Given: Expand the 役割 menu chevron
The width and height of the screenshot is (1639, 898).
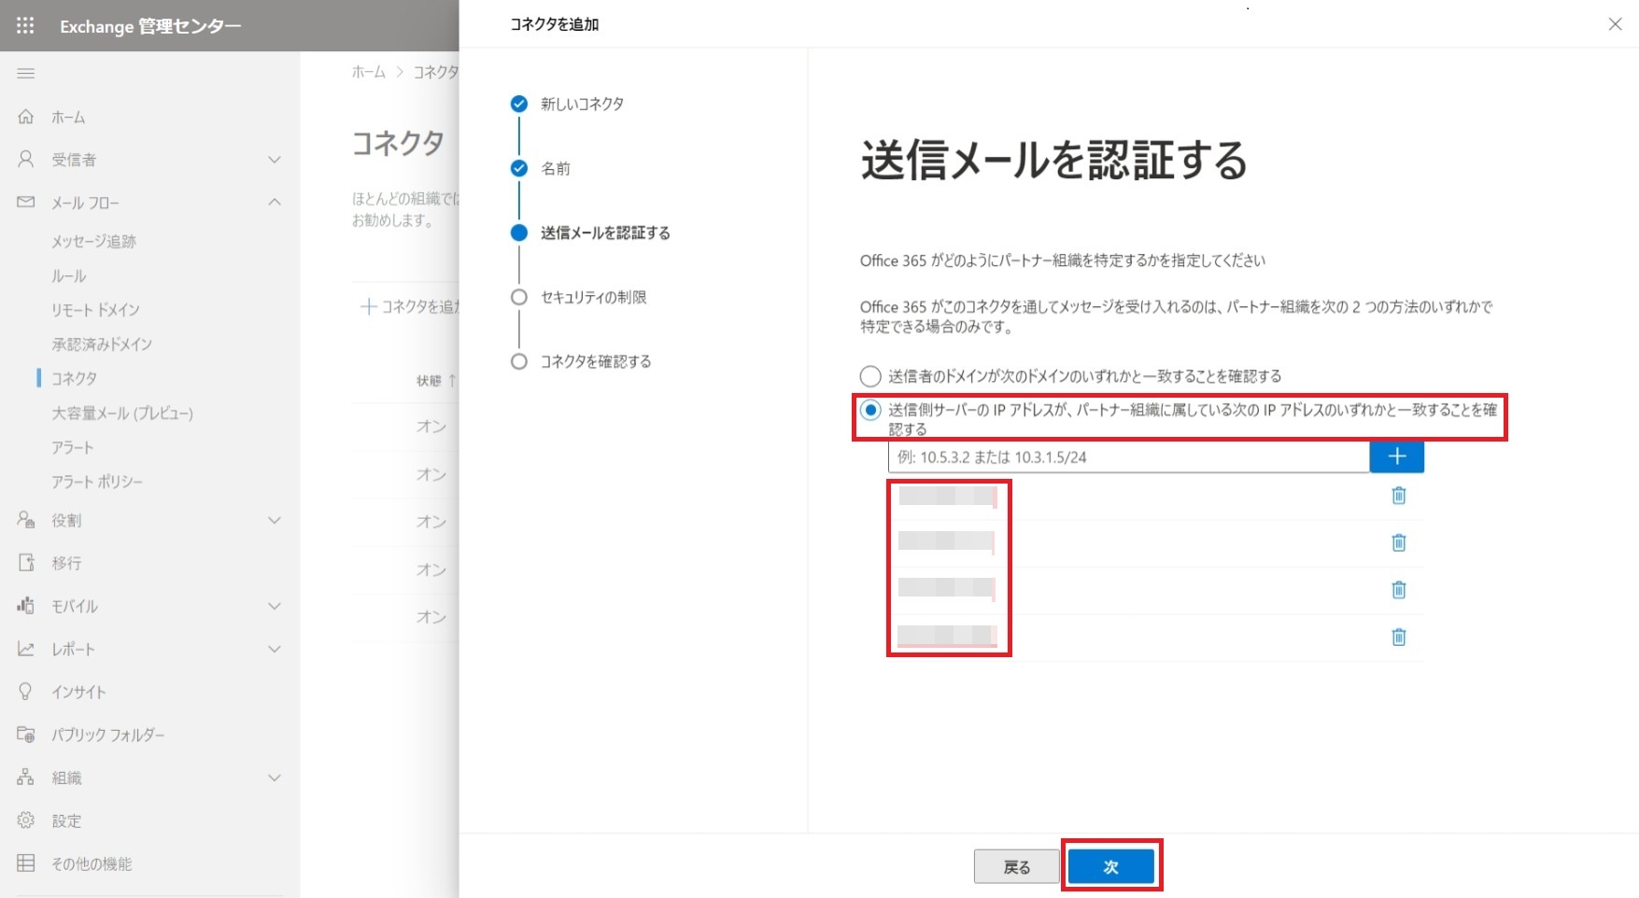Looking at the screenshot, I should coord(275,520).
